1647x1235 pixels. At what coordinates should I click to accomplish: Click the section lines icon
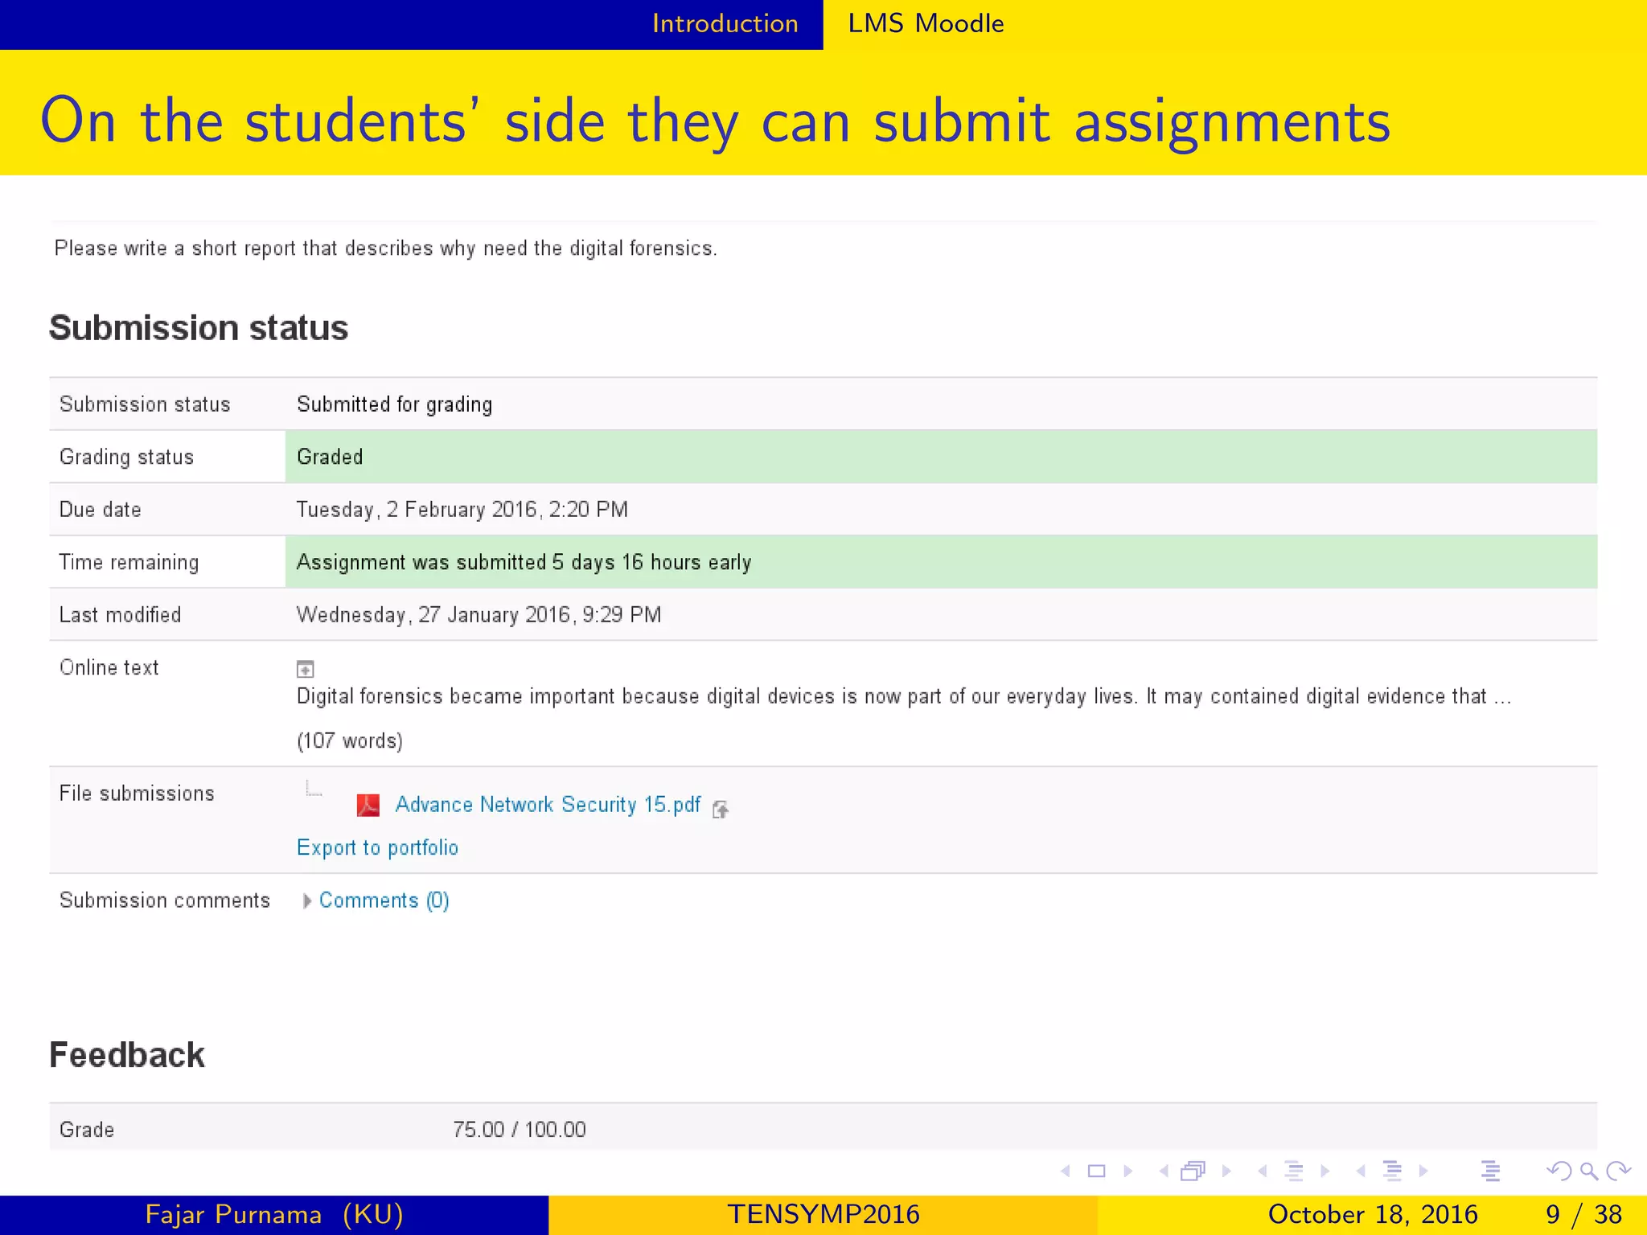pos(1392,1171)
